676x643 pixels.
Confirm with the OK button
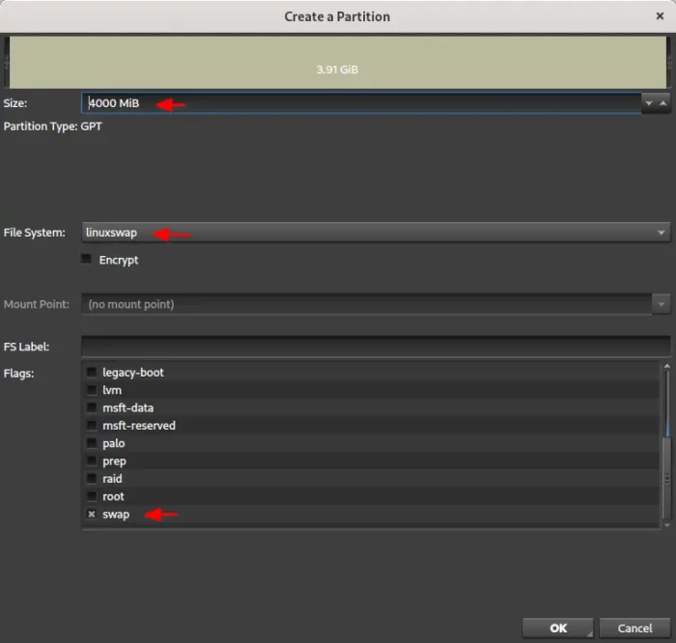pos(557,628)
